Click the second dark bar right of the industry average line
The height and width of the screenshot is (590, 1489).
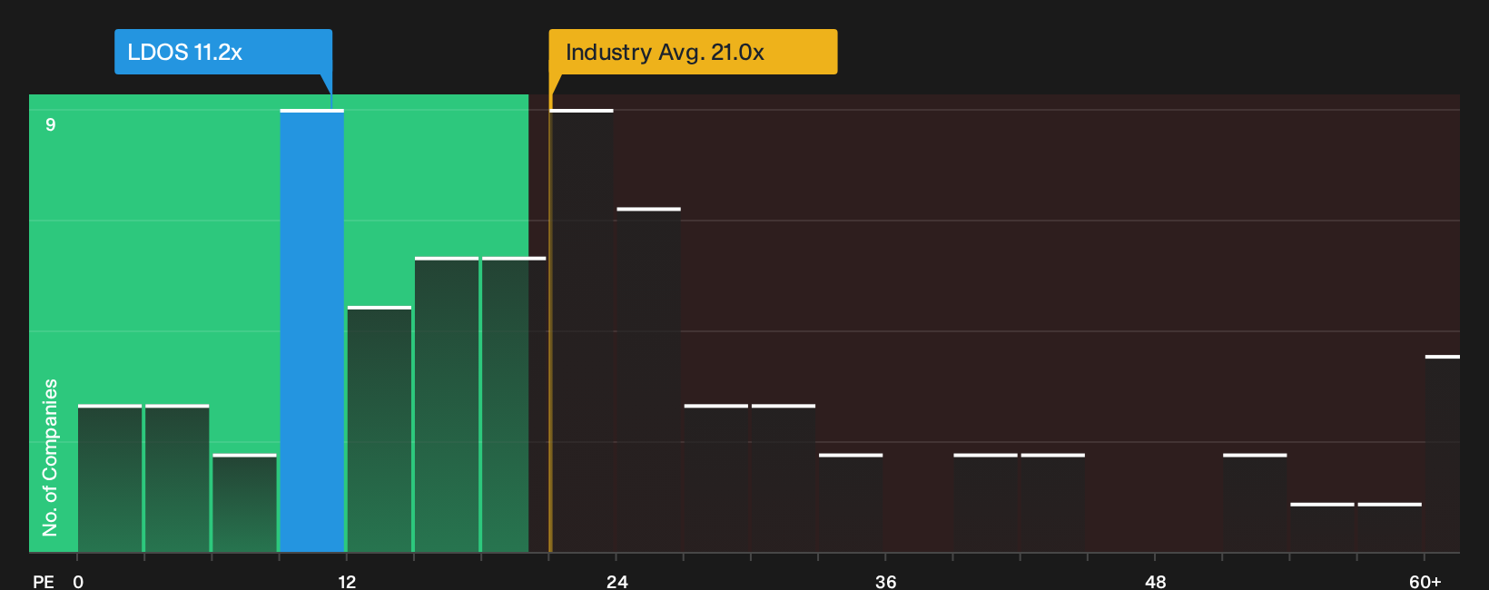point(649,380)
